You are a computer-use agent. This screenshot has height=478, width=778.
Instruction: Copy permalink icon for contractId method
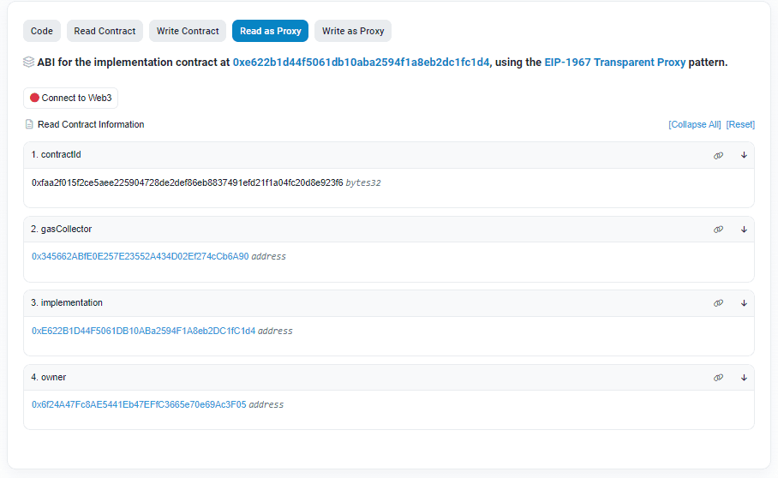point(718,155)
